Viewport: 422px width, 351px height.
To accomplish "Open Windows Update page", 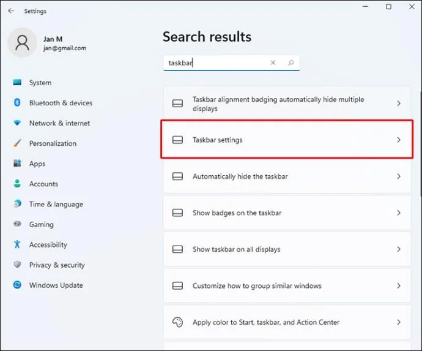I will coord(56,285).
